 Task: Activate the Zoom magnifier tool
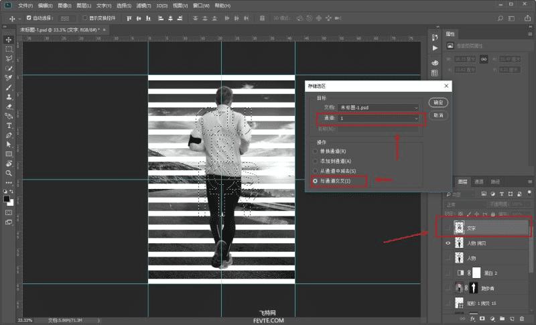click(9, 173)
